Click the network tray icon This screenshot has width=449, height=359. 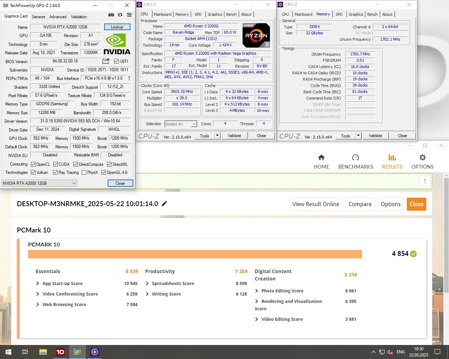382,352
